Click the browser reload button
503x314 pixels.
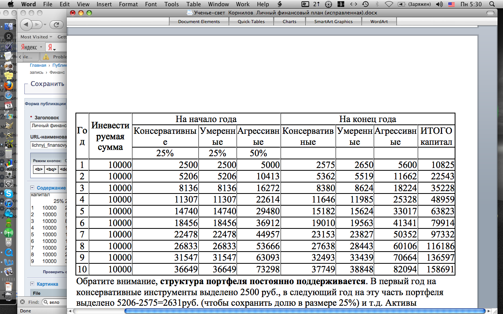[56, 24]
